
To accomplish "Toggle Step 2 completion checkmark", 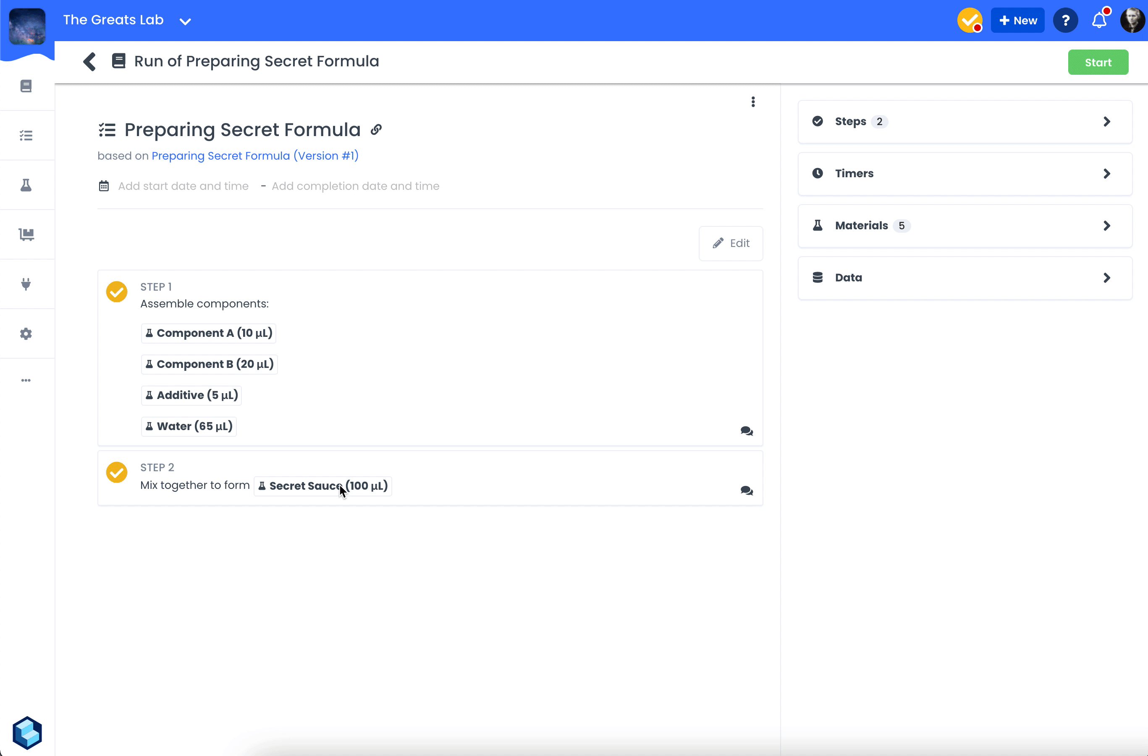I will [x=117, y=472].
